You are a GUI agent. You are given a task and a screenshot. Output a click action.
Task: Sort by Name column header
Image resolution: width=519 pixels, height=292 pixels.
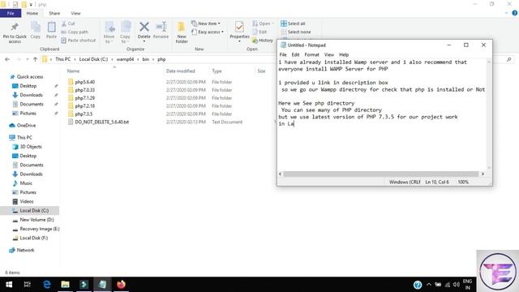coord(74,71)
